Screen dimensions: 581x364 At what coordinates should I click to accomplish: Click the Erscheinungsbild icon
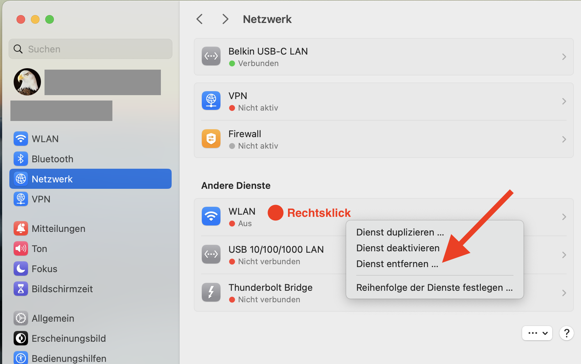tap(21, 338)
